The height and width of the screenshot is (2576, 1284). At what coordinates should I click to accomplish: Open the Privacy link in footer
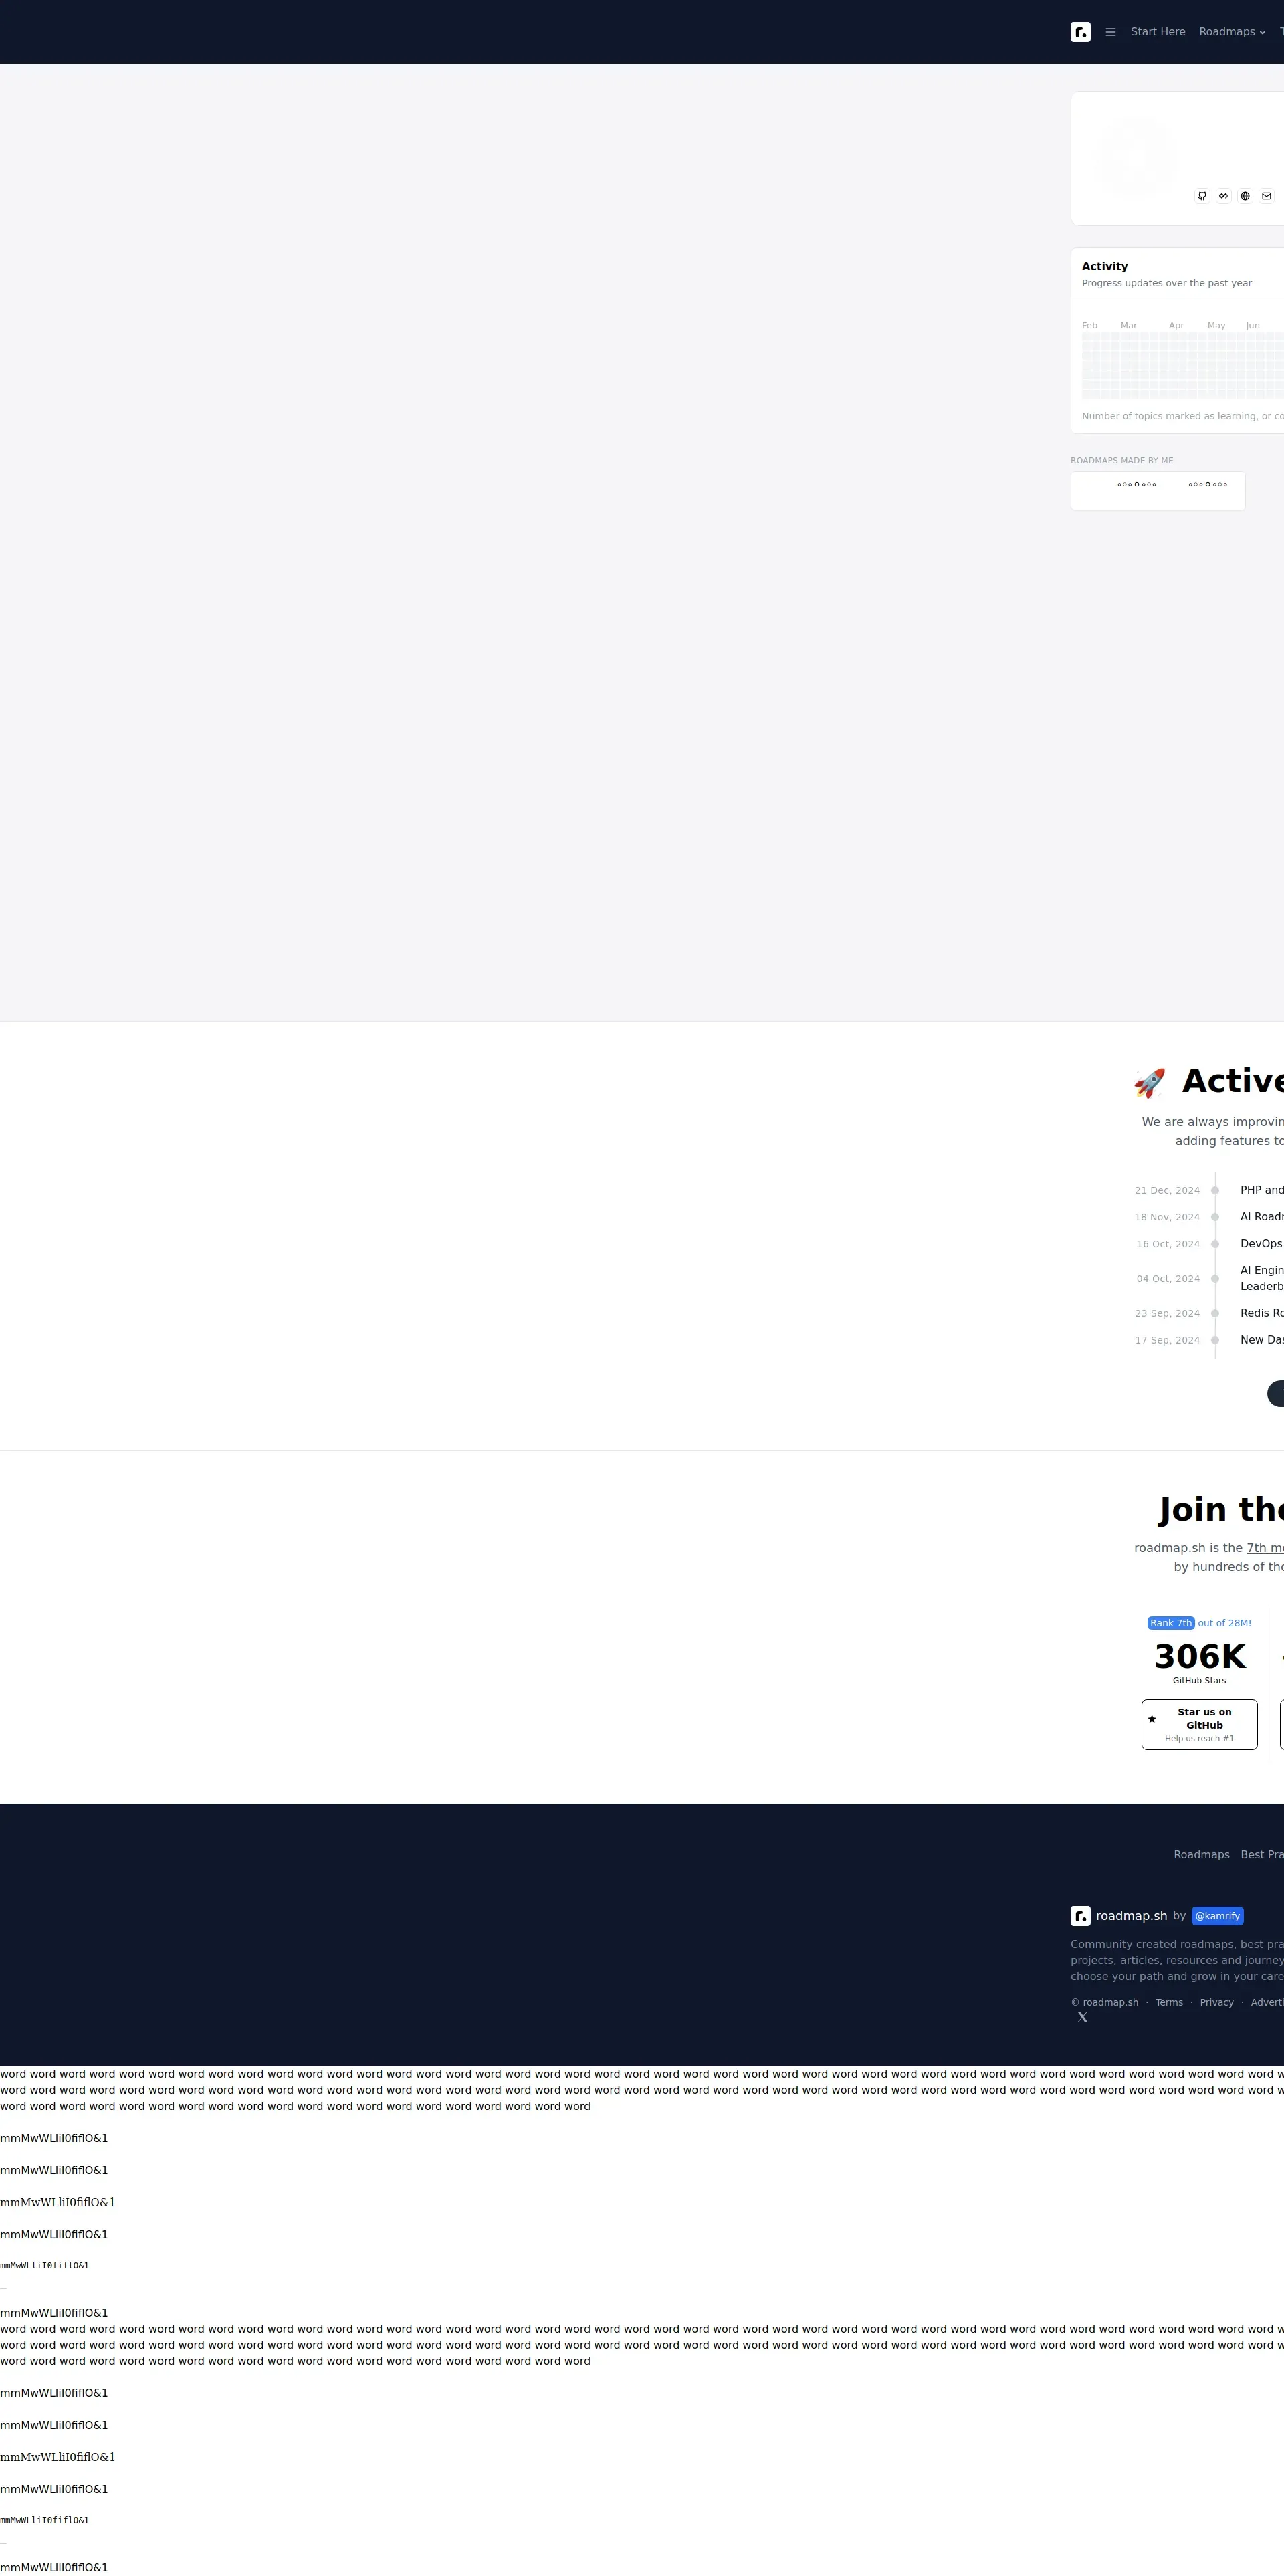click(1216, 2002)
